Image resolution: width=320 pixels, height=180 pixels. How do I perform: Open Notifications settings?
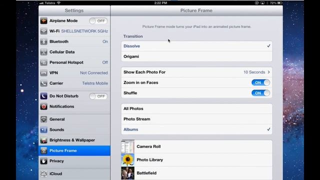tap(74, 106)
